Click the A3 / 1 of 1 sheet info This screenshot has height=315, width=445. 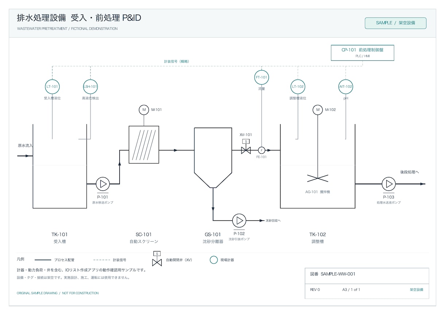click(x=351, y=290)
